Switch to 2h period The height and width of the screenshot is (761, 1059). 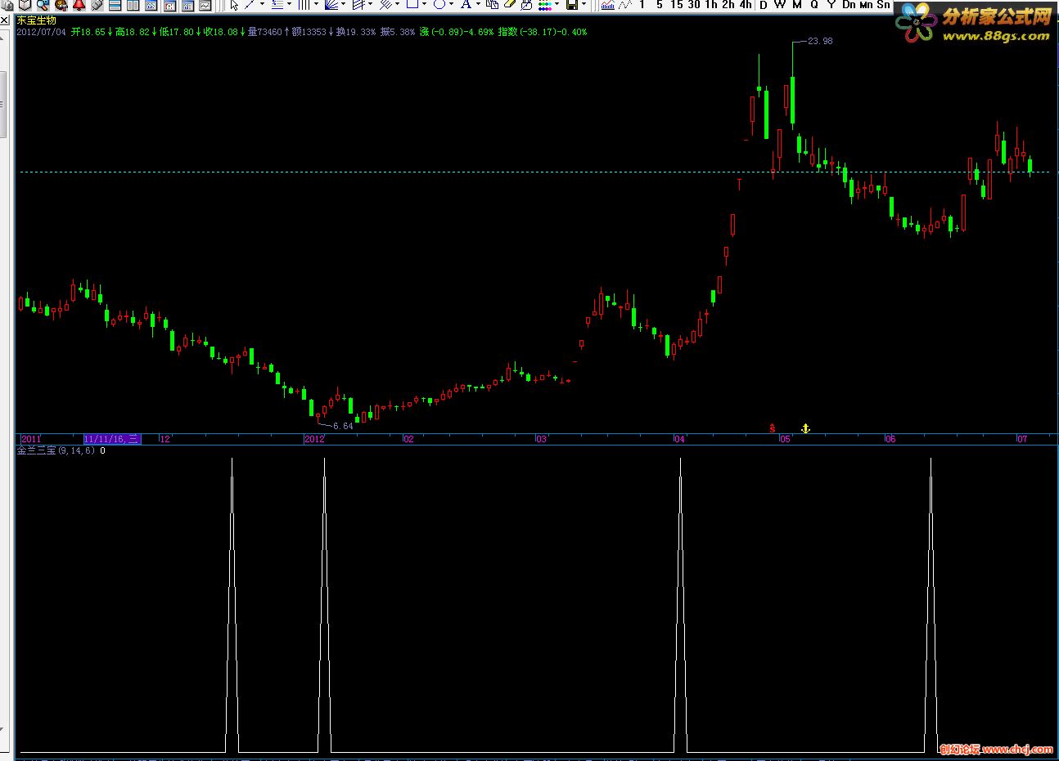(x=728, y=4)
